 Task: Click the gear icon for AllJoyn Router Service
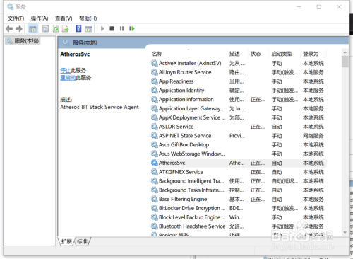pyautogui.click(x=155, y=72)
